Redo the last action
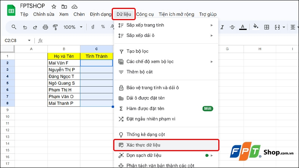 (35, 27)
